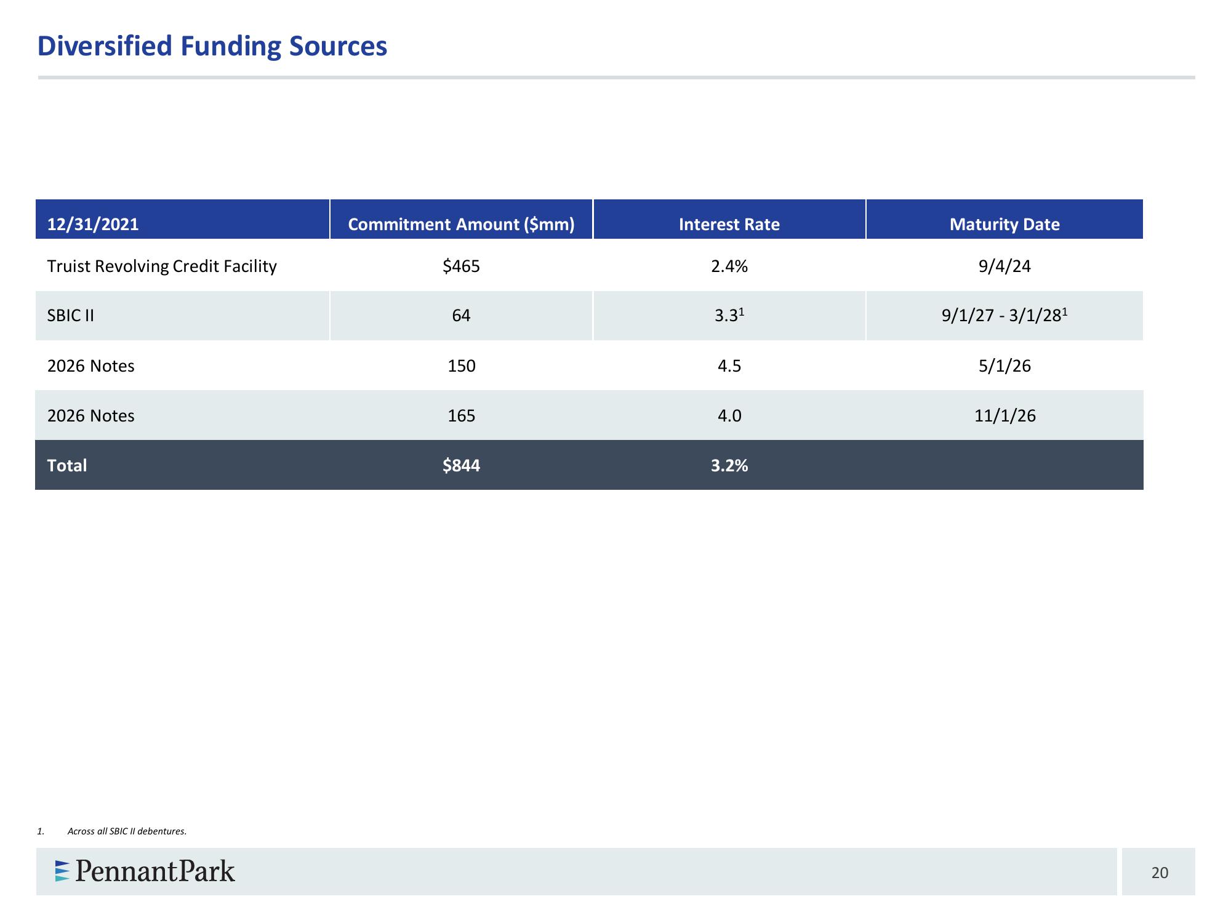
Task: Click the 3.3 interest rate for SBIC II
Action: coord(729,315)
